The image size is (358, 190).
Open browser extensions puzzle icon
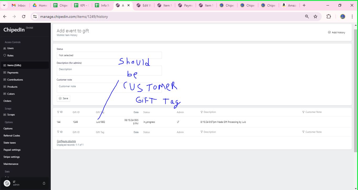click(329, 17)
